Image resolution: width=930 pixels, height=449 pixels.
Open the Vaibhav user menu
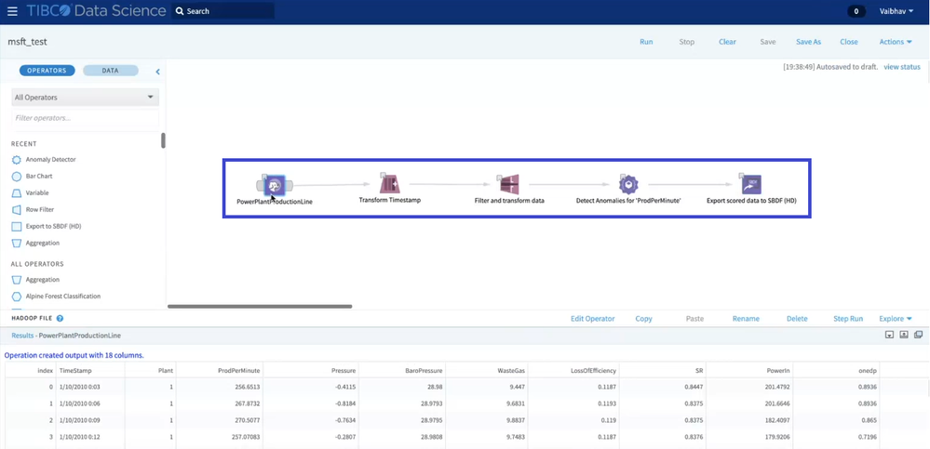coord(896,11)
